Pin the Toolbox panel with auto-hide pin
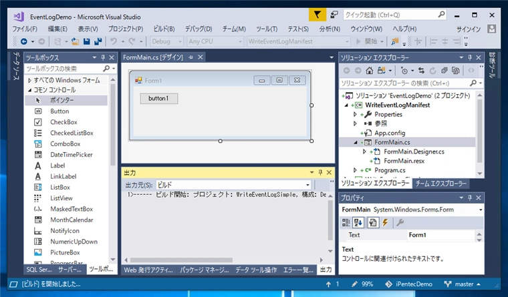This screenshot has height=297, width=508. coord(103,57)
